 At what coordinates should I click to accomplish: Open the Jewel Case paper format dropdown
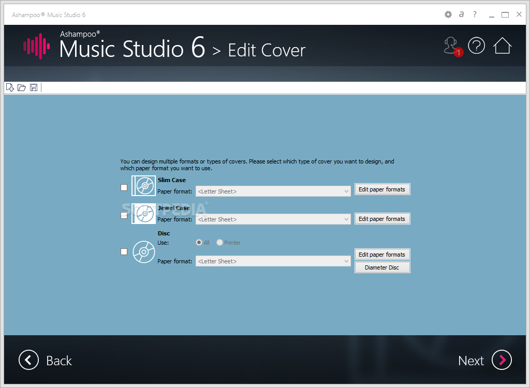pos(273,219)
